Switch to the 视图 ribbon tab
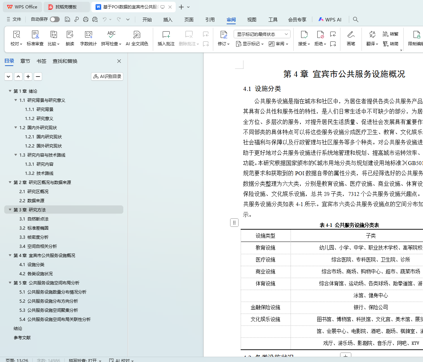Screen dimensions: 423x362 (x=252, y=20)
